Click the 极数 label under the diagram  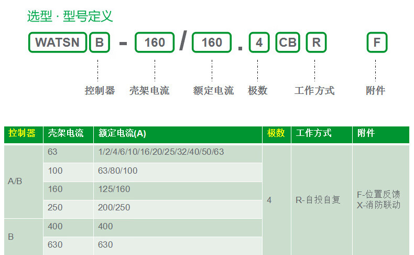257,91
